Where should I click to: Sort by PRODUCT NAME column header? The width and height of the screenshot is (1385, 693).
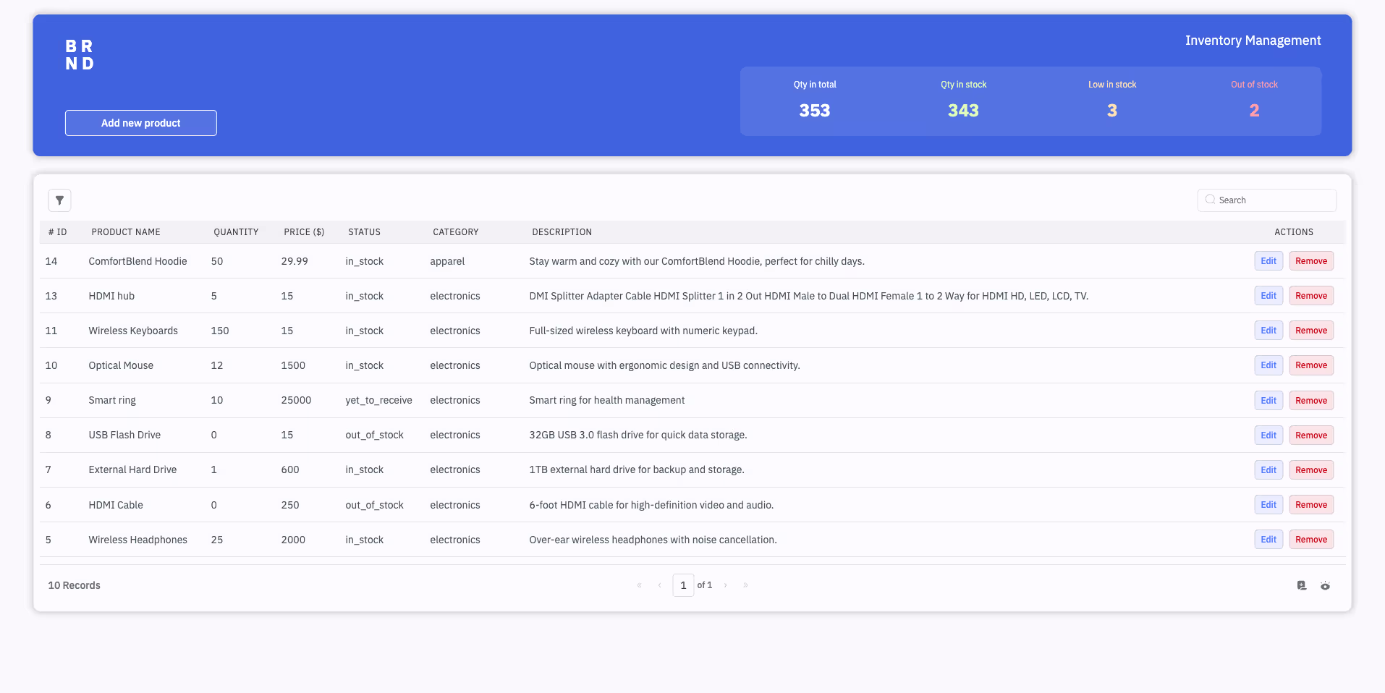tap(126, 232)
